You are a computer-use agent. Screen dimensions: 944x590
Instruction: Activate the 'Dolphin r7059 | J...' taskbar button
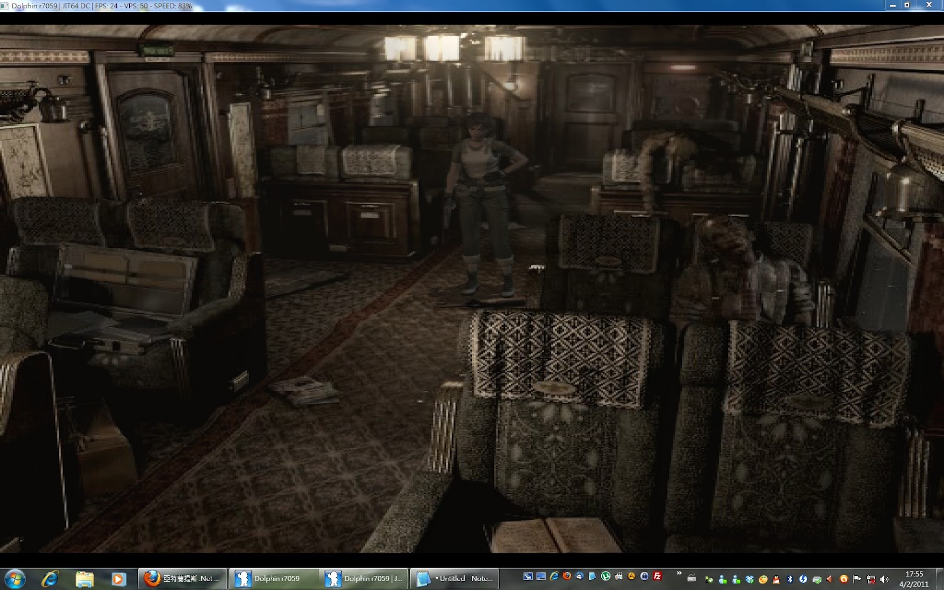[364, 579]
